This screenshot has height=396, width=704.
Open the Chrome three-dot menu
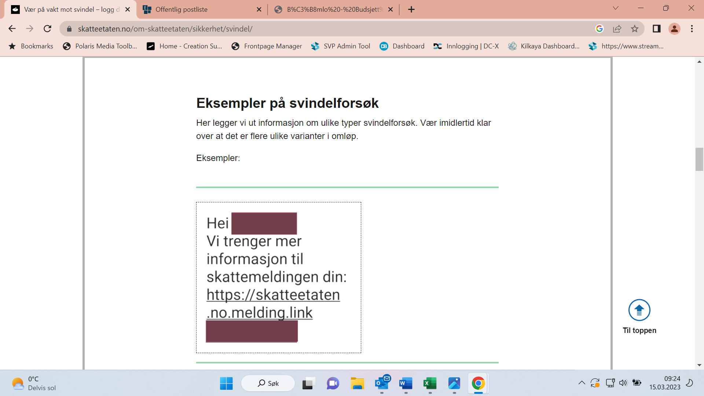tap(692, 28)
